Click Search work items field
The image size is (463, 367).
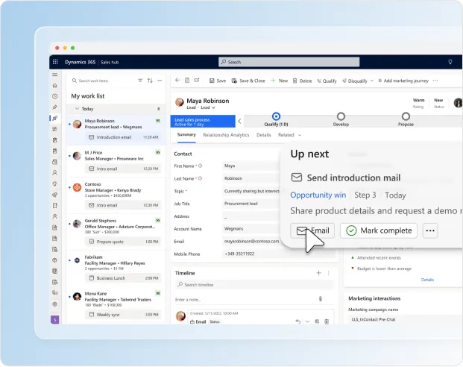click(104, 81)
